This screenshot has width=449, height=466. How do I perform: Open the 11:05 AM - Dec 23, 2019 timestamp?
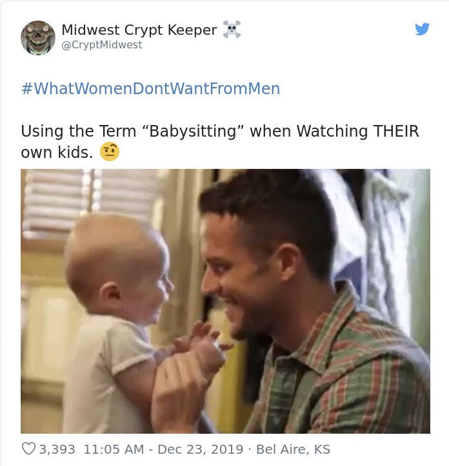163,449
